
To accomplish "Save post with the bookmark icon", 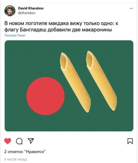I will point(130,141).
